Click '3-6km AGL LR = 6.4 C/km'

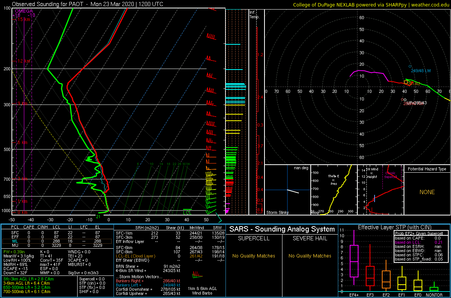pos(27,283)
